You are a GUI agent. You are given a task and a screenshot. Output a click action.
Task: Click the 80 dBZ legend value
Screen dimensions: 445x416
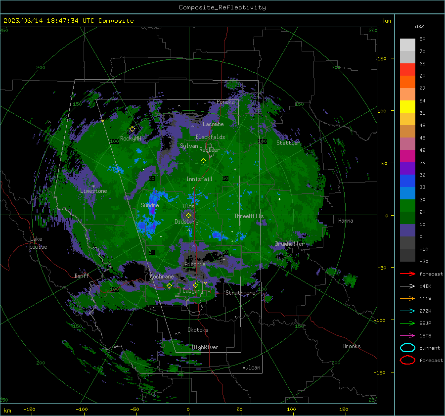point(422,39)
